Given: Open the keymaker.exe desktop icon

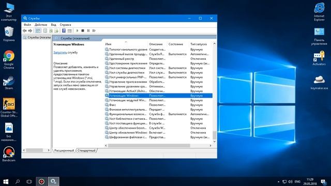Looking at the screenshot, I should 319,82.
